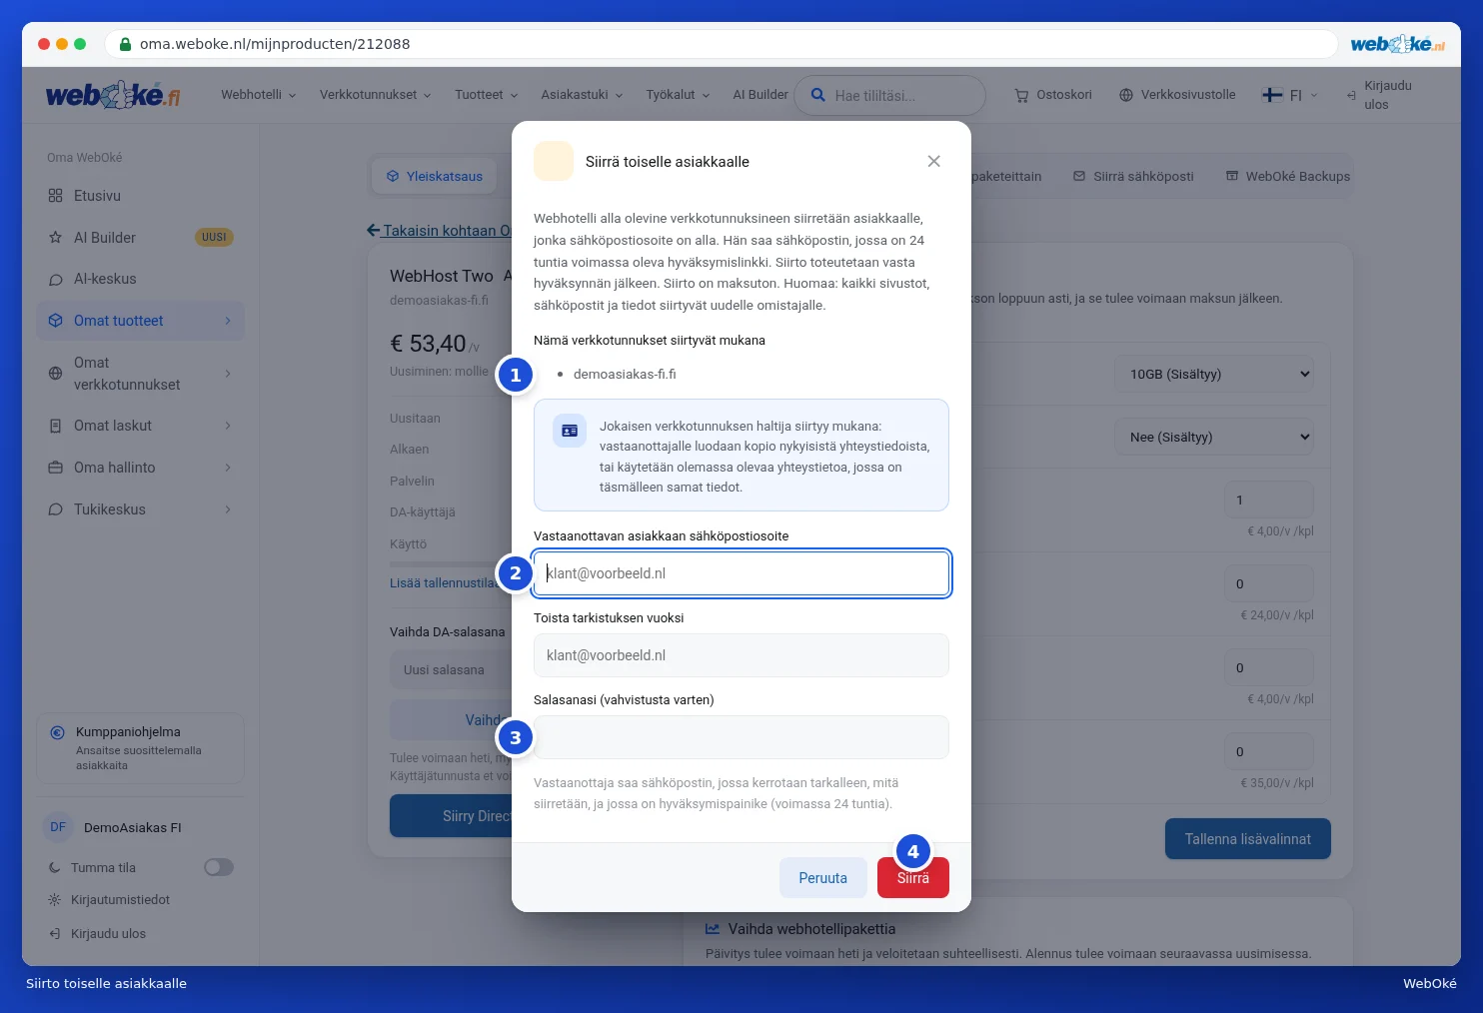
Task: Expand the FI language selector
Action: pyautogui.click(x=1290, y=95)
